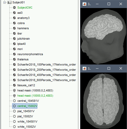Close the bottom 3D figure window
127x129 pixels.
coord(121,69)
